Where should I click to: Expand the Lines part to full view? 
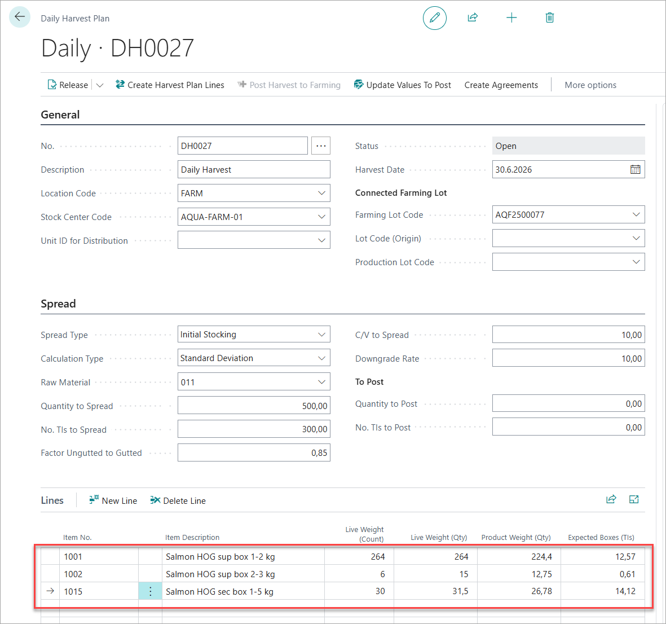coord(634,499)
